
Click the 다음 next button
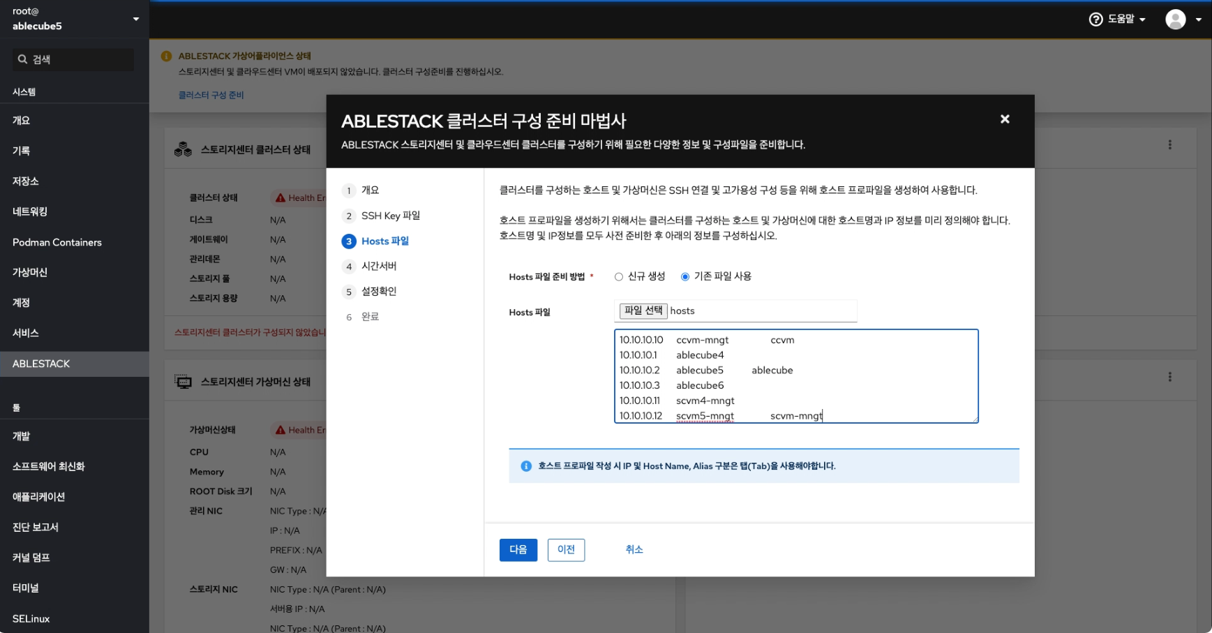coord(518,550)
